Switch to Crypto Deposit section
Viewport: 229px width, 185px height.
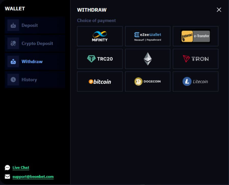35,43
